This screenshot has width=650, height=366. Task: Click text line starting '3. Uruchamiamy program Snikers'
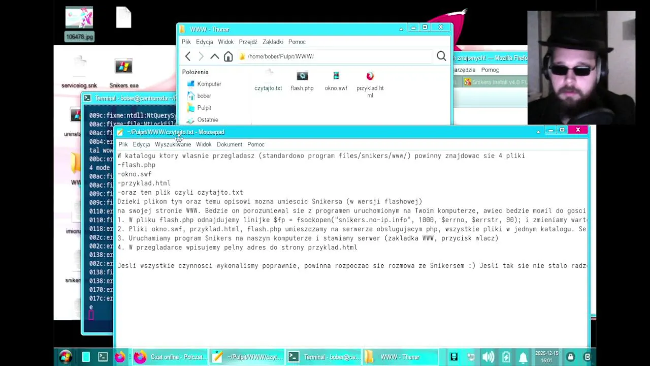[x=308, y=238]
